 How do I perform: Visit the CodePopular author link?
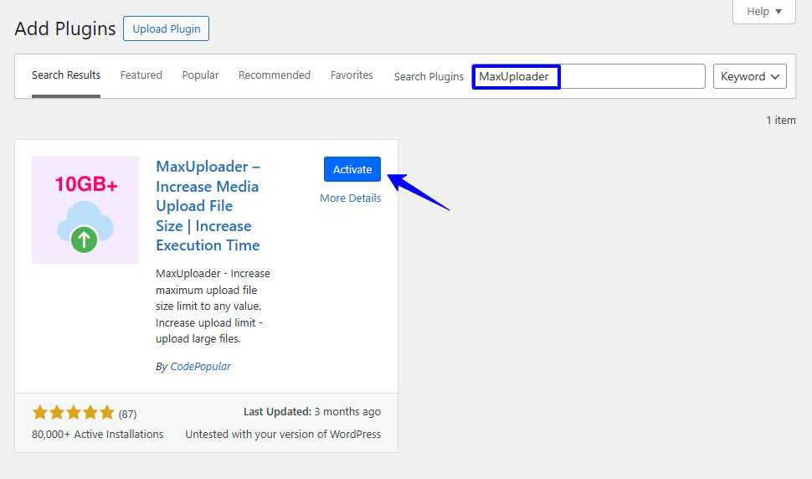click(200, 366)
